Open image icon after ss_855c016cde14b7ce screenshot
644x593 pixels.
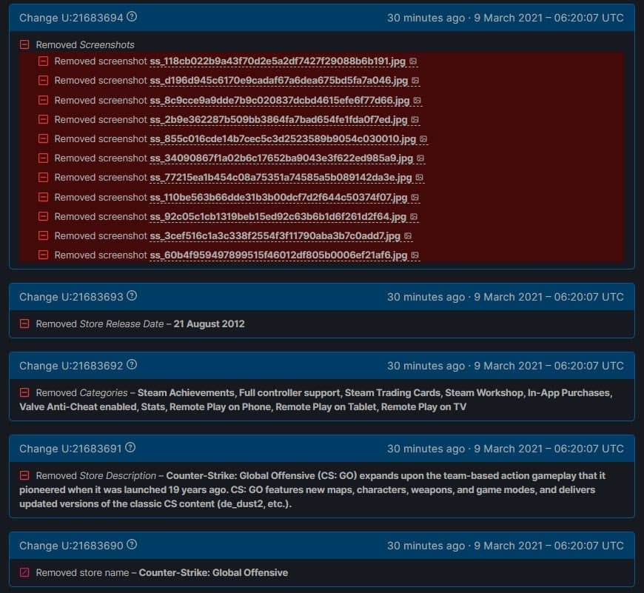(x=423, y=139)
